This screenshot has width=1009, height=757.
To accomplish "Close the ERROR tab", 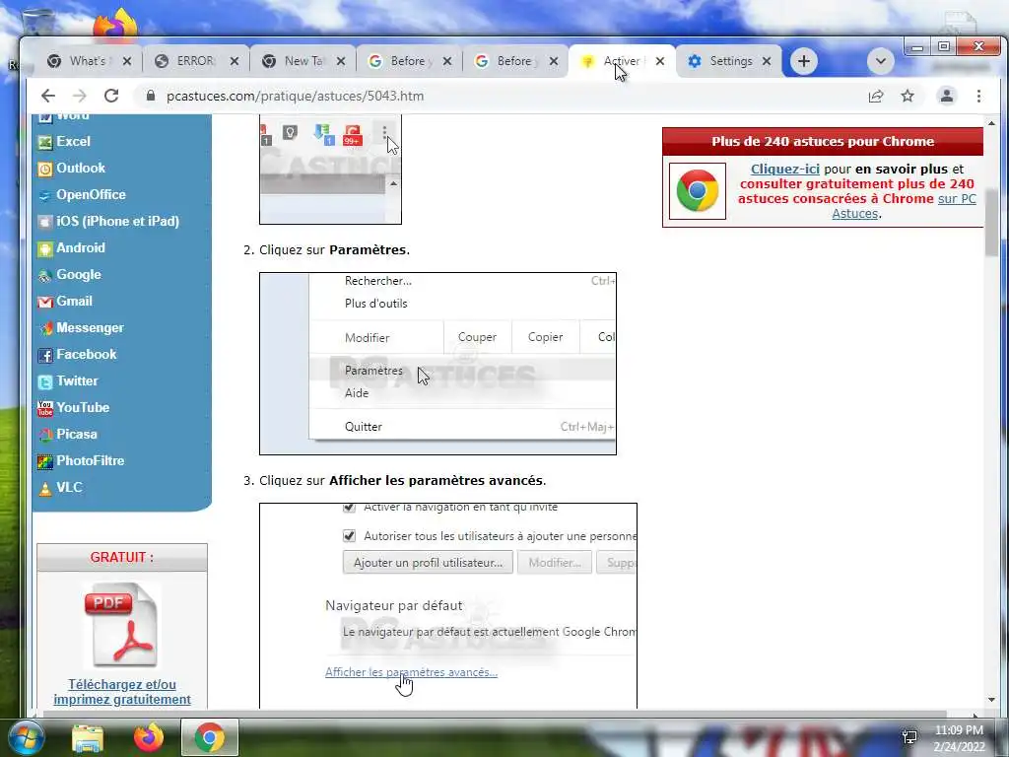I will coord(235,61).
